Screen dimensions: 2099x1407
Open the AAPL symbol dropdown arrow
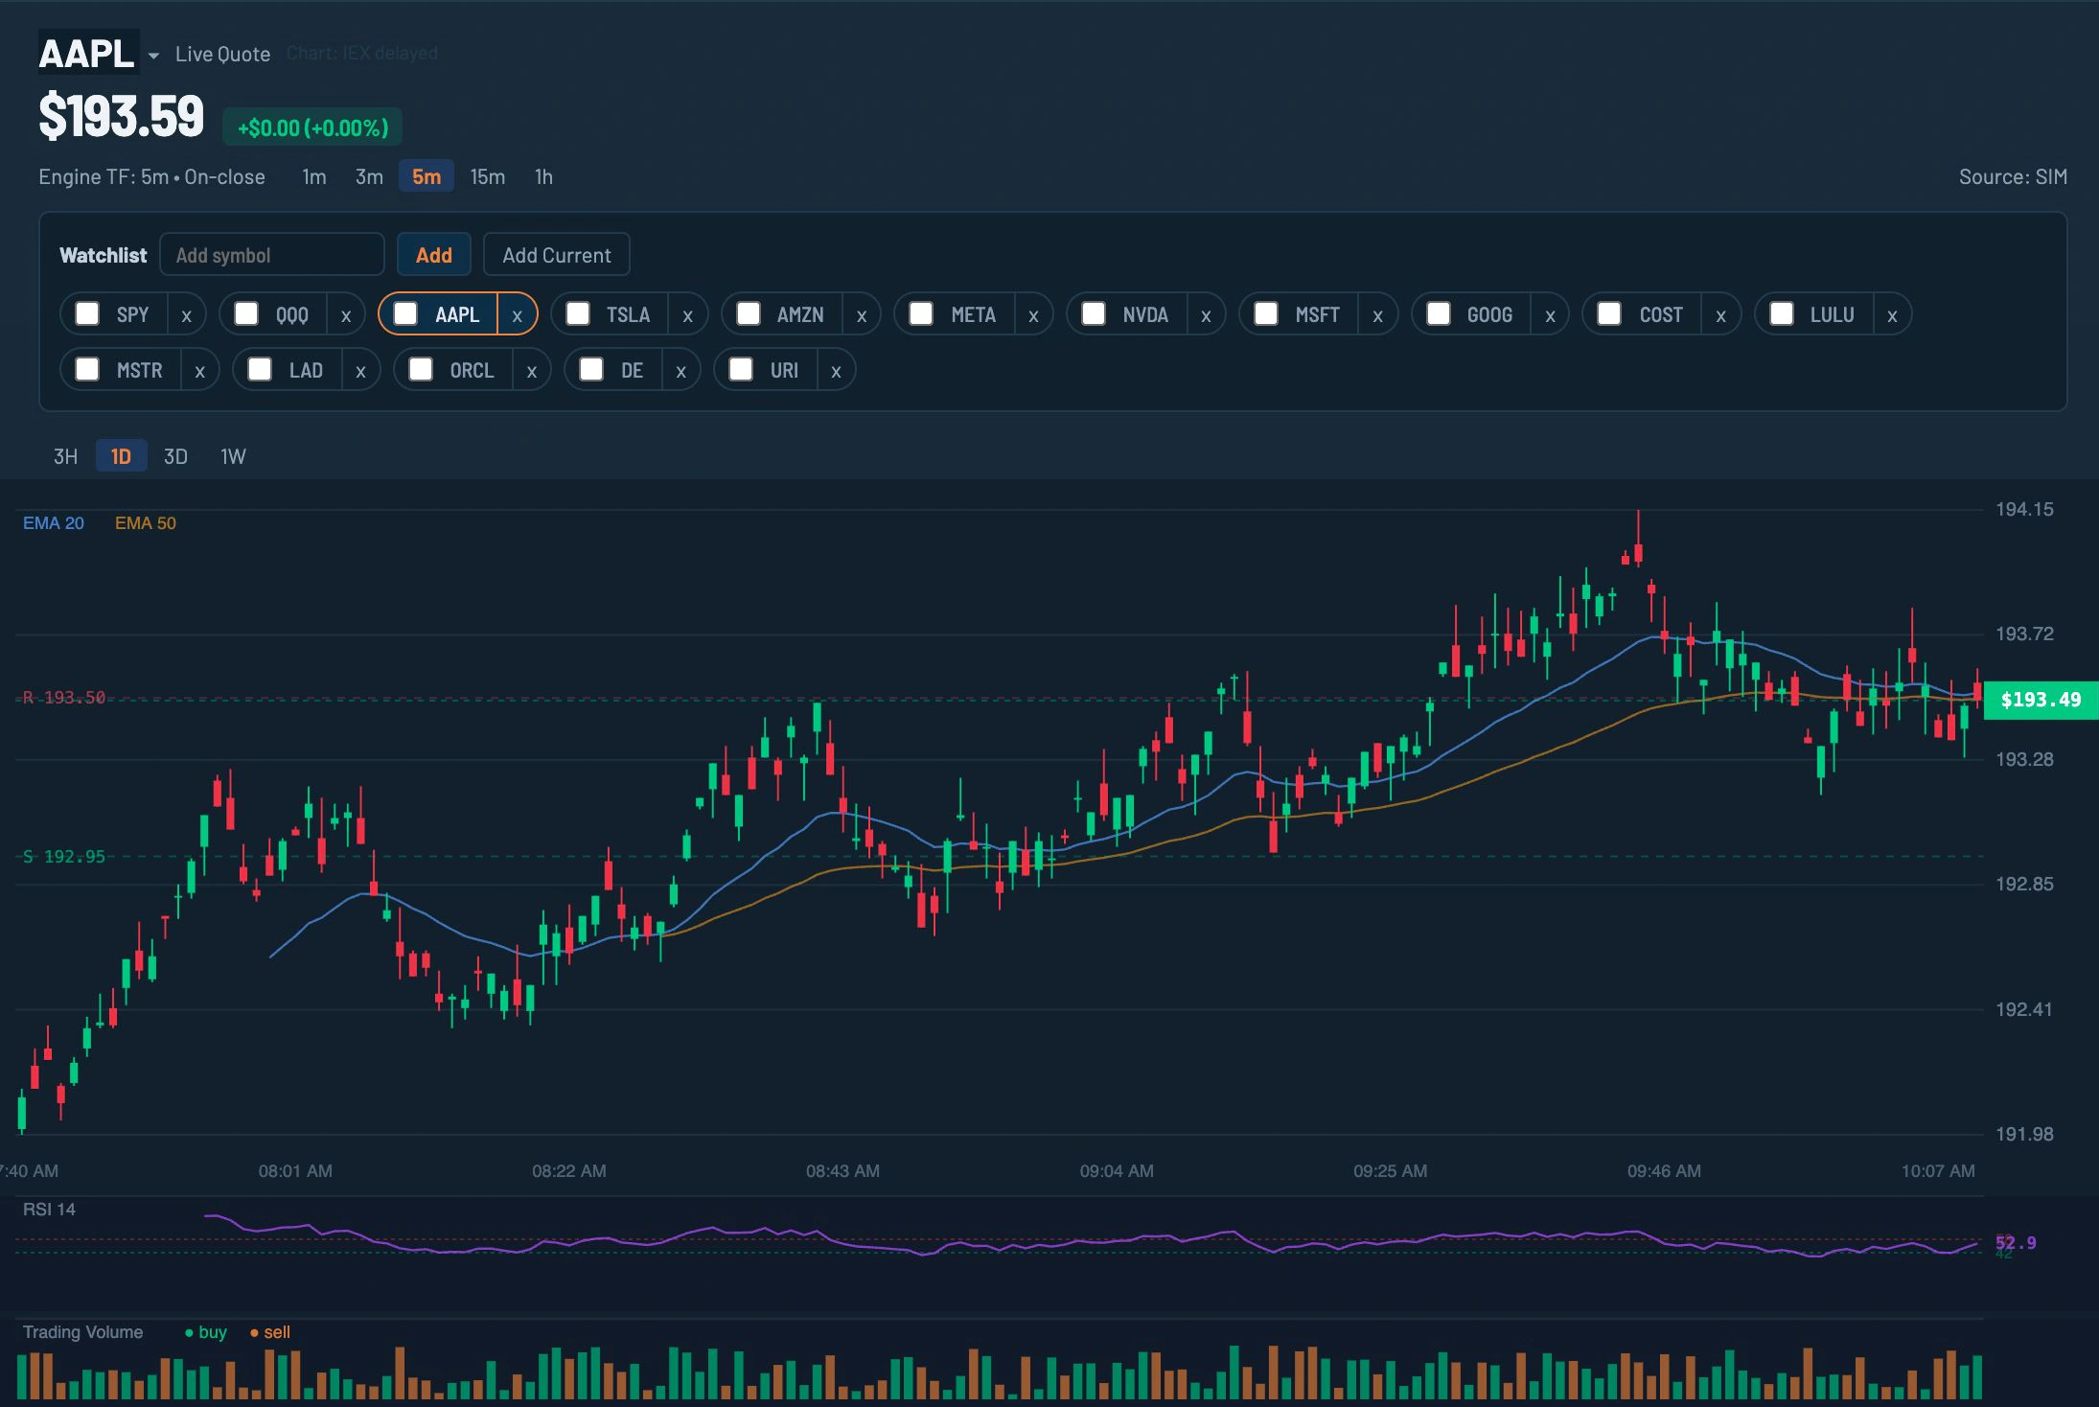pos(153,56)
